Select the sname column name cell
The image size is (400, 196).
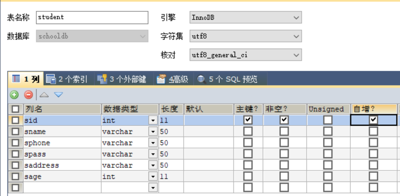click(x=62, y=131)
